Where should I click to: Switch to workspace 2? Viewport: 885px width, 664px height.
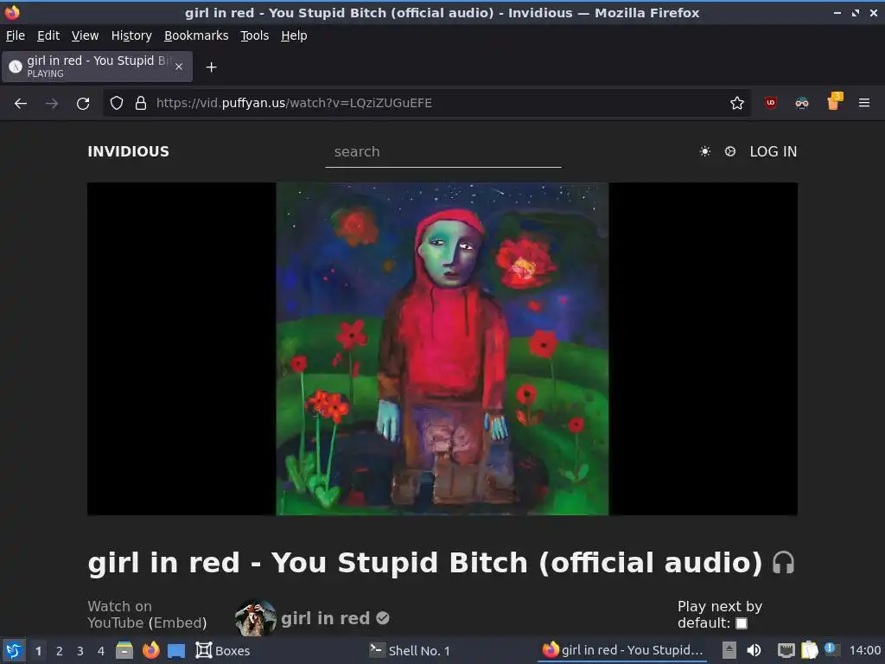(60, 651)
